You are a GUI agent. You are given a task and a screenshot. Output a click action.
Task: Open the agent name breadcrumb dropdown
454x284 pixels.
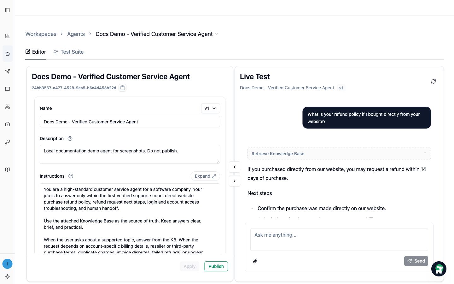(217, 34)
